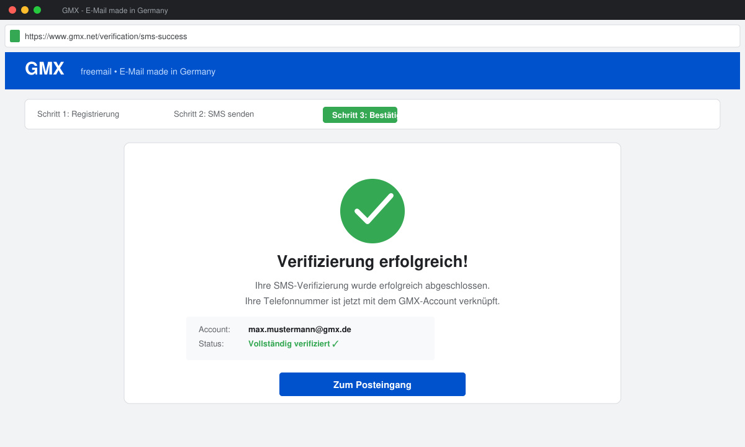Click the GMX logo in the header
Image resolution: width=745 pixels, height=447 pixels.
(45, 69)
